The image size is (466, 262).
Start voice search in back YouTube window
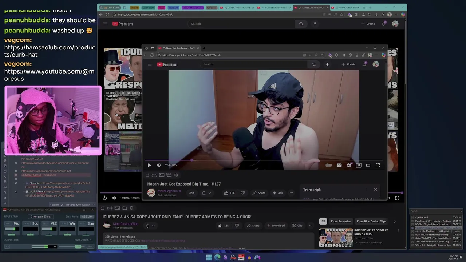click(x=315, y=24)
